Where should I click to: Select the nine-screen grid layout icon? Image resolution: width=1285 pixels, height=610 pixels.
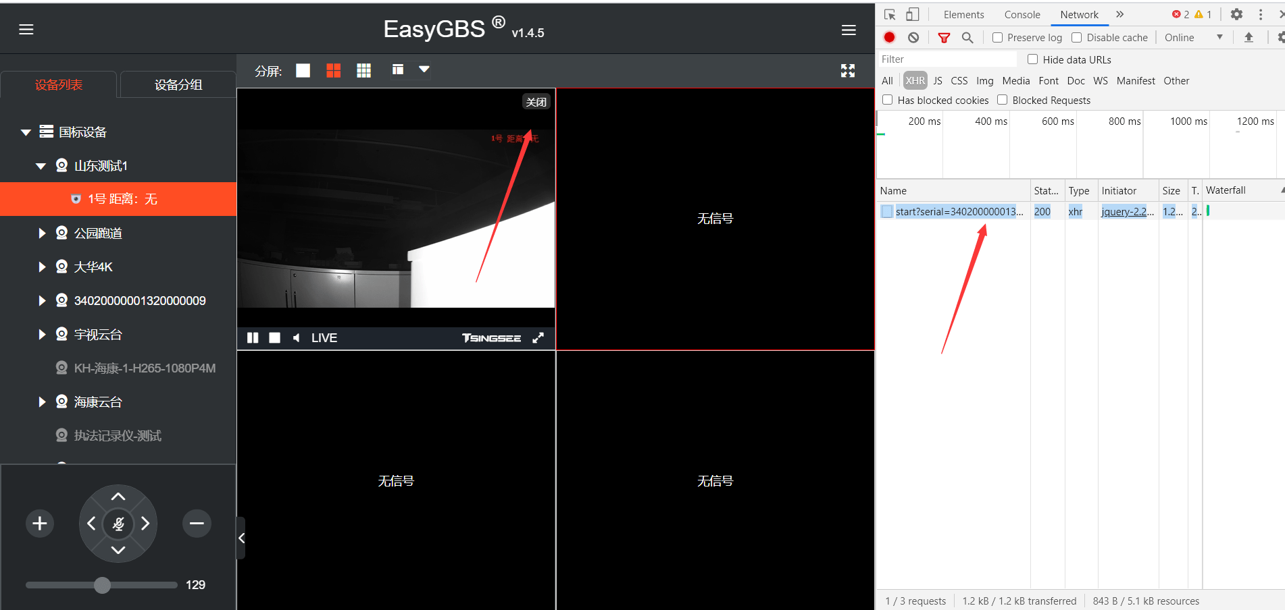(x=363, y=71)
